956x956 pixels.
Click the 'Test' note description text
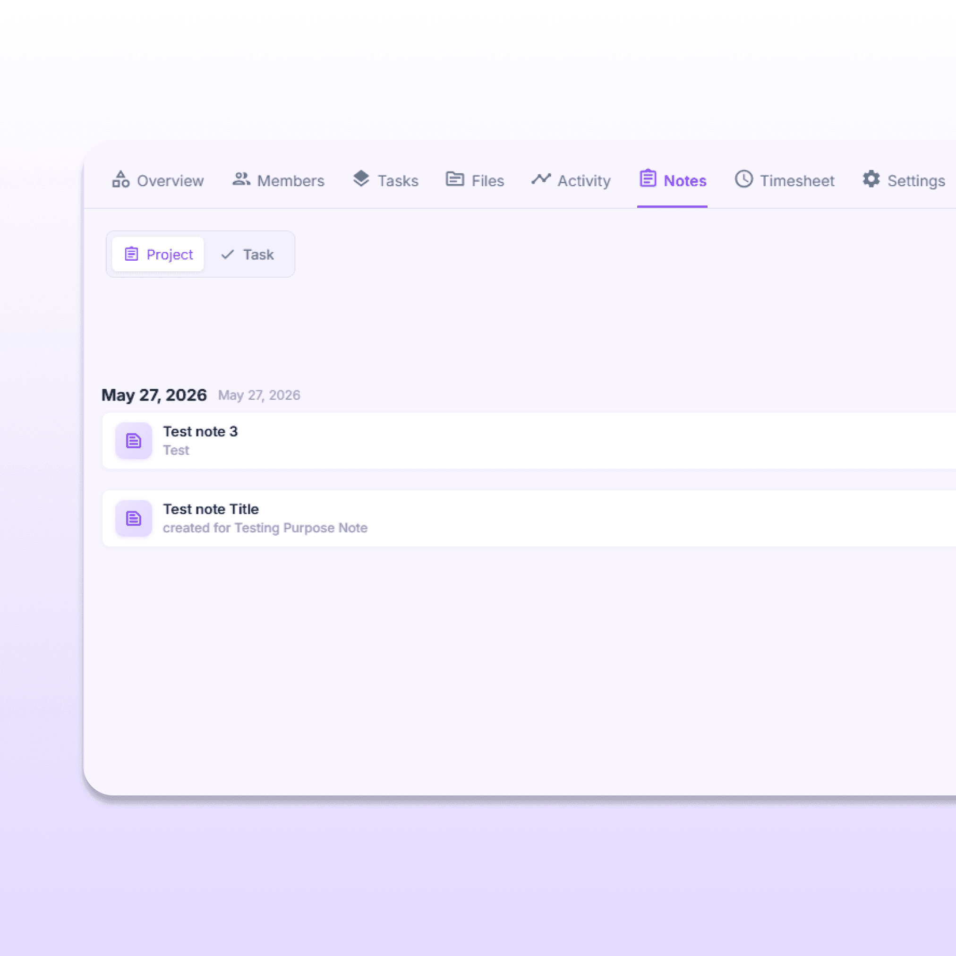click(176, 450)
